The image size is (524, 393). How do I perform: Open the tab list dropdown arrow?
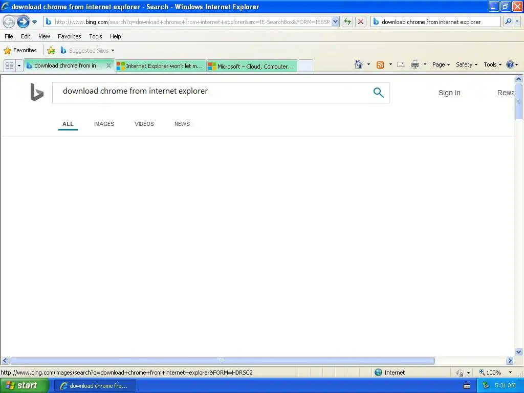click(x=19, y=65)
